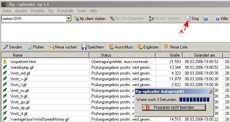
Task: Close the ftp-uploader Autoprojekt dialog
Action: point(210,91)
